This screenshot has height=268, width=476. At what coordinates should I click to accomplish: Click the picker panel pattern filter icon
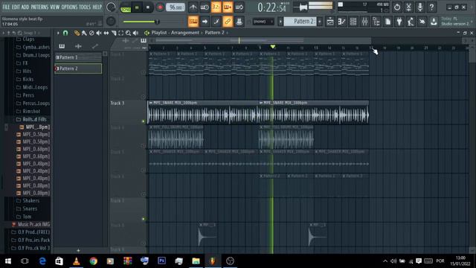(x=62, y=46)
